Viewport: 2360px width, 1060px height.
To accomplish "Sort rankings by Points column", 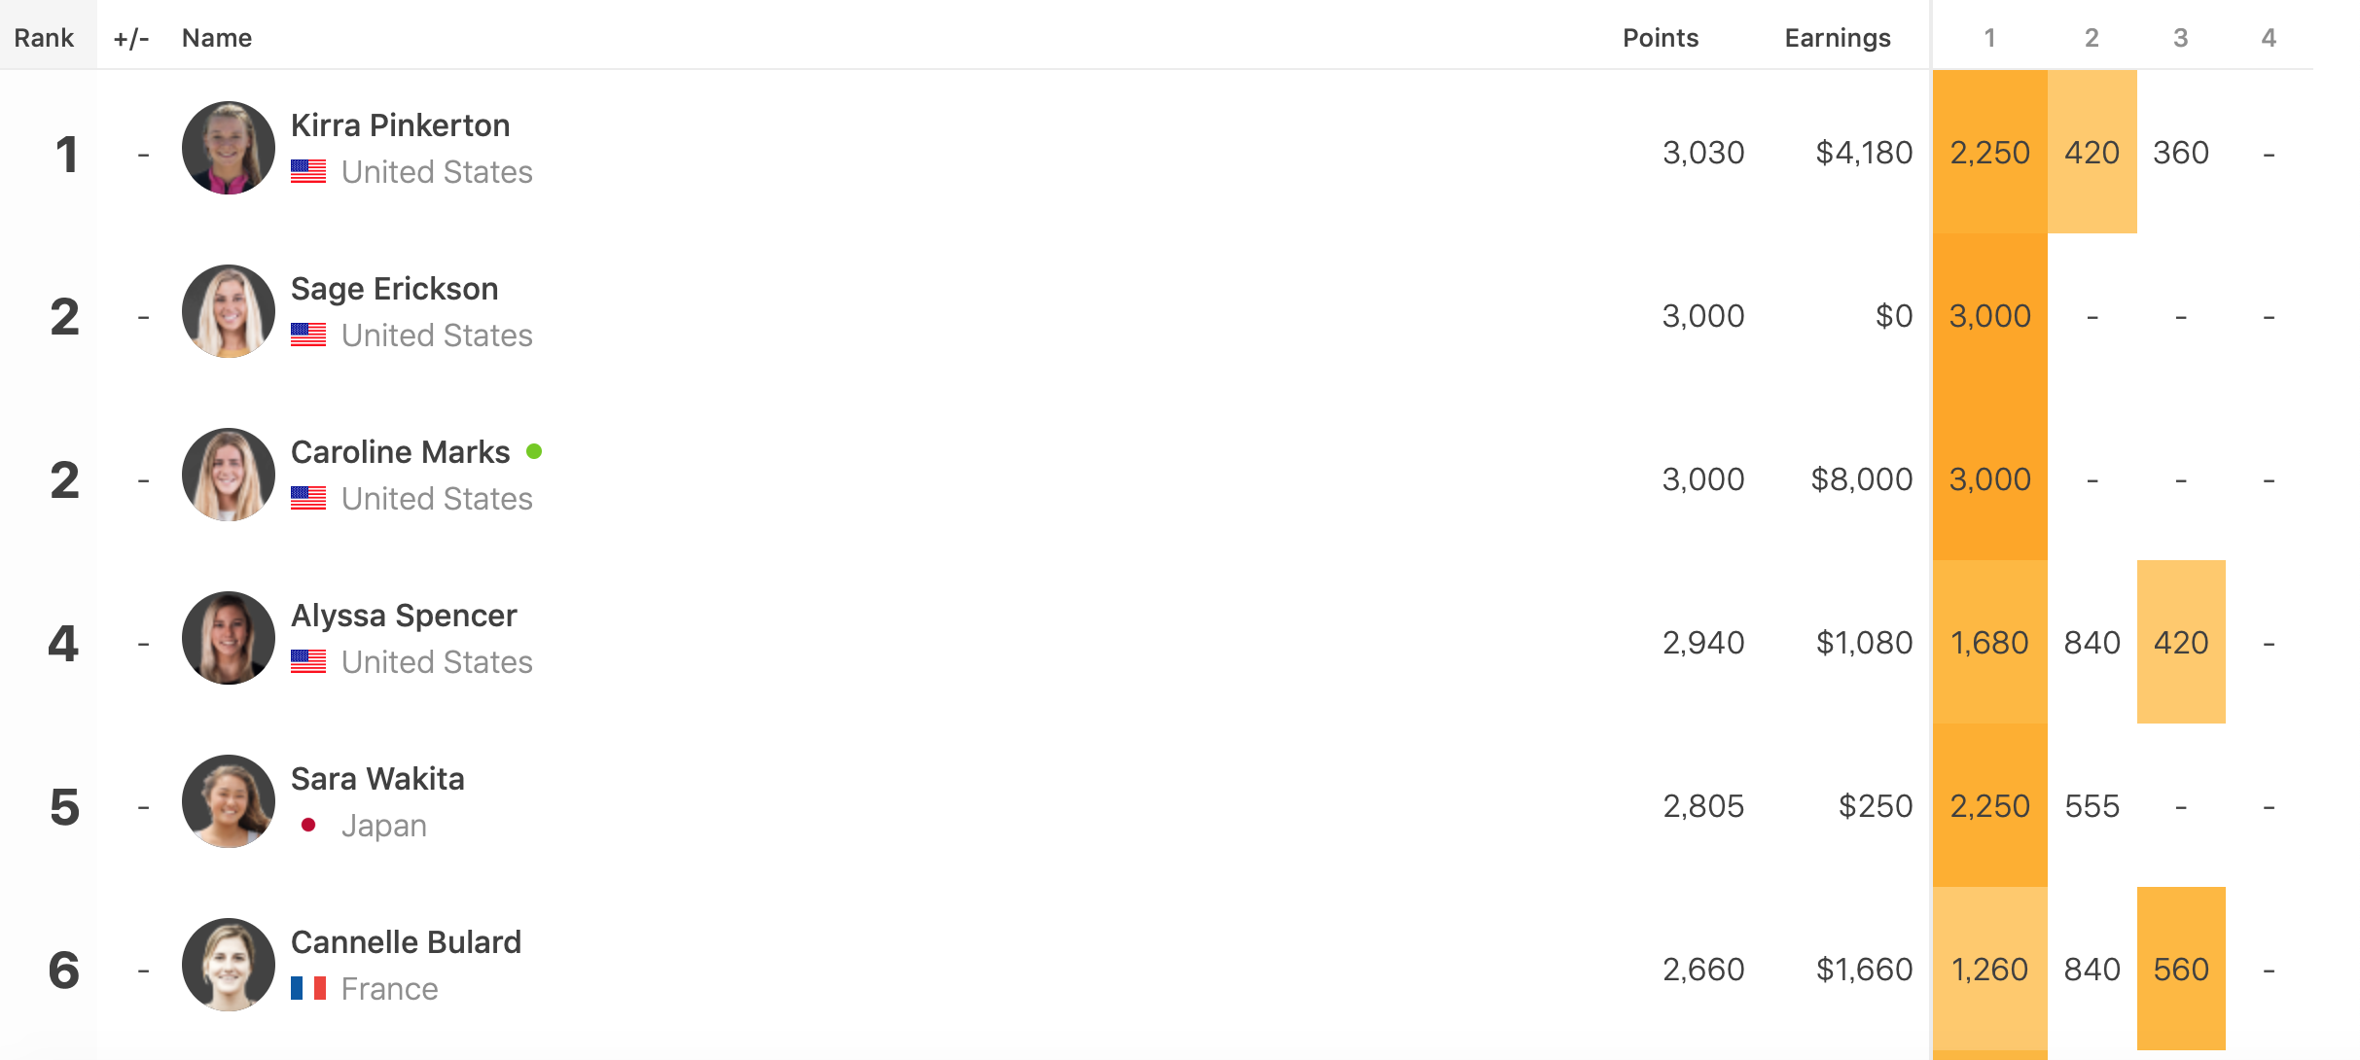I will point(1660,38).
